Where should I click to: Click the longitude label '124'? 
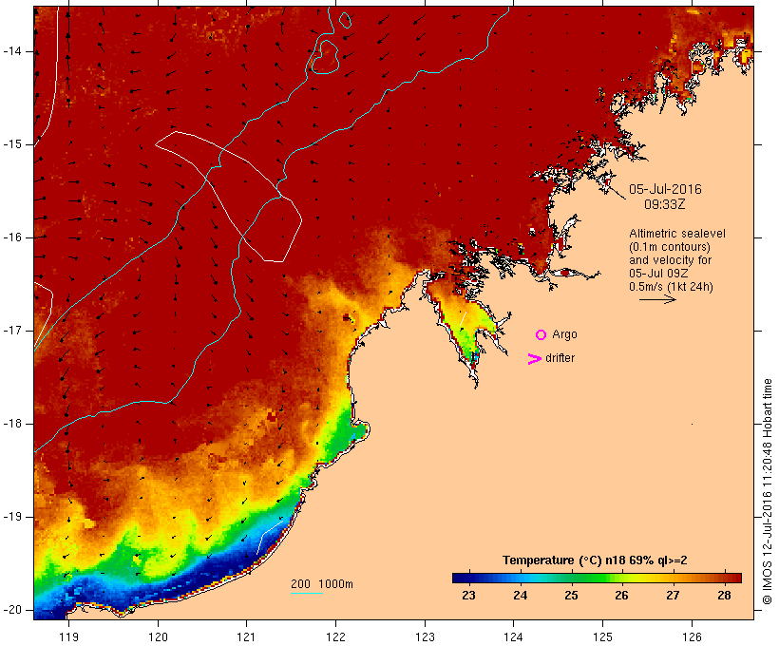tap(513, 637)
